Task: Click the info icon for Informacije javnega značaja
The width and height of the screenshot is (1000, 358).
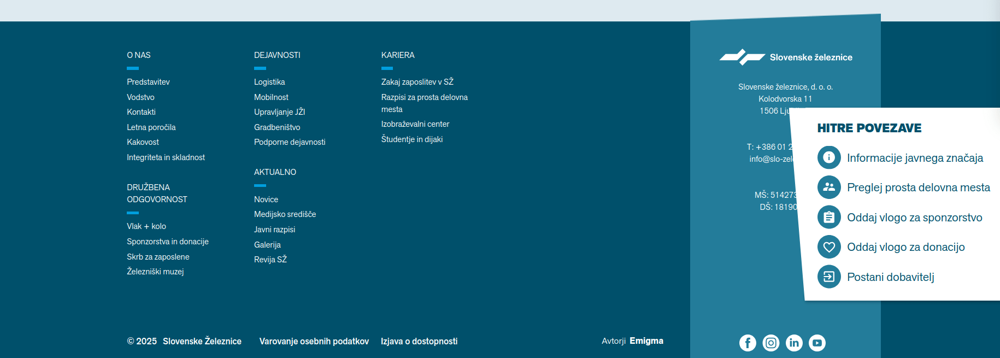Action: (x=829, y=157)
